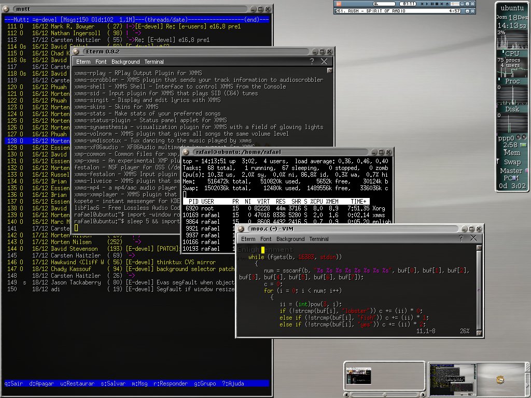Open window menu icon of the mutt window
The image size is (531, 398).
[6, 9]
